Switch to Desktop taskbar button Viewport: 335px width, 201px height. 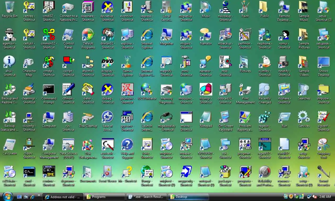click(x=189, y=197)
